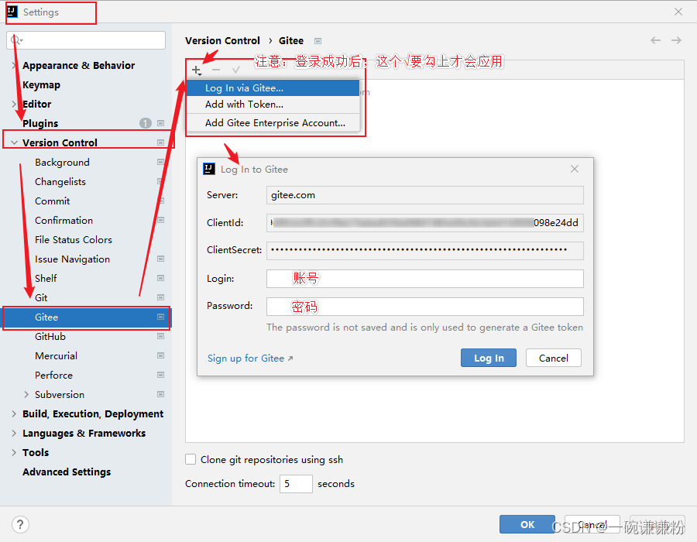Click the project icon on Confirmation row
Viewport: 697px width, 542px height.
(161, 221)
